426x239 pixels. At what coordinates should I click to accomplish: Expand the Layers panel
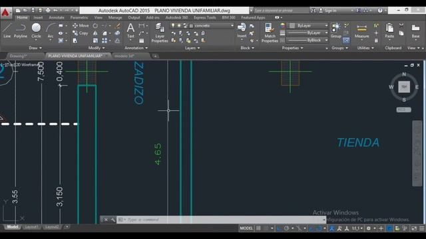192,48
